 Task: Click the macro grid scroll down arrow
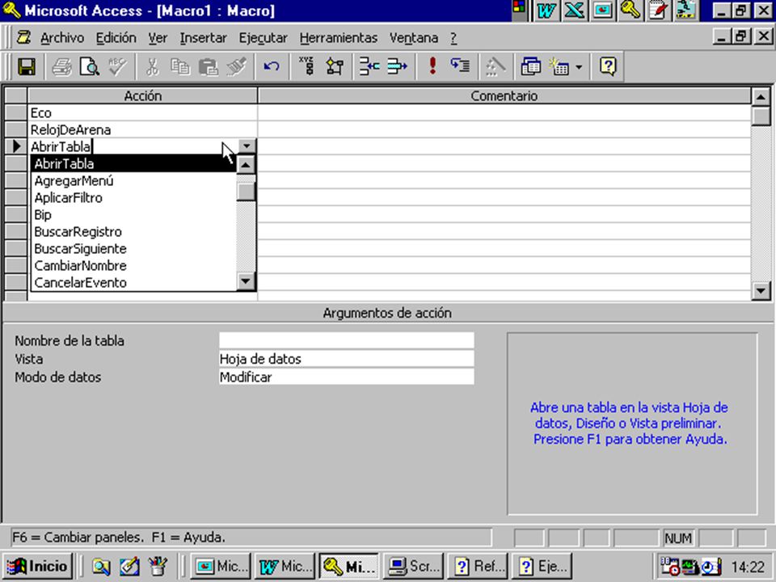coord(761,290)
